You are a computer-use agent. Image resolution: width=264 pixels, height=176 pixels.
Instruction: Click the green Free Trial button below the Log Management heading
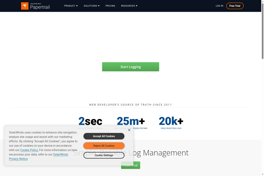click(130, 165)
